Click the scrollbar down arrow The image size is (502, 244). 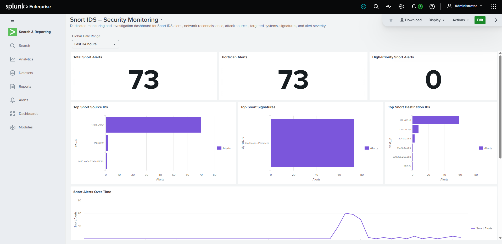(500, 238)
